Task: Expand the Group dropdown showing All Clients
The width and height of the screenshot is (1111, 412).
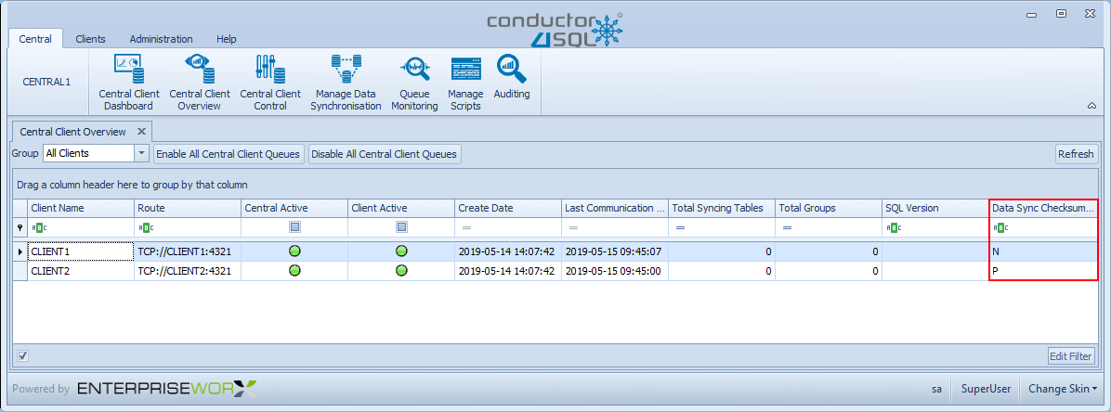Action: tap(141, 154)
